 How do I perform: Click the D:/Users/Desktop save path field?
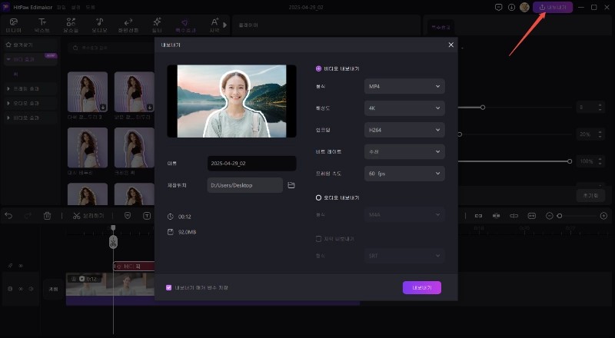[x=244, y=185]
